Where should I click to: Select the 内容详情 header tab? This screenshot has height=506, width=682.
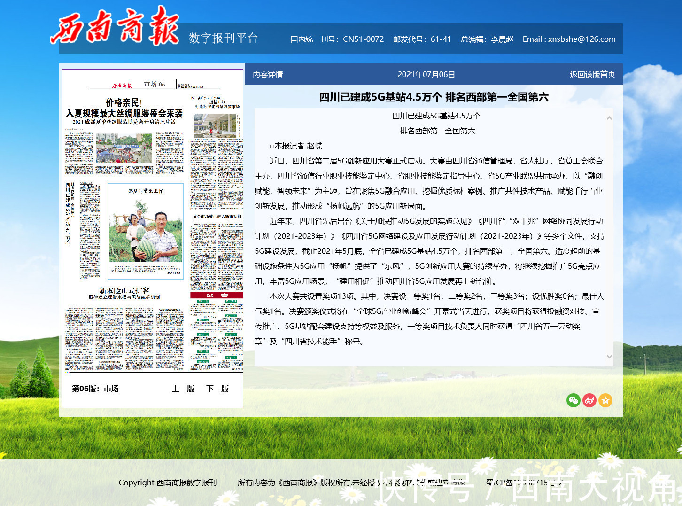tap(268, 74)
